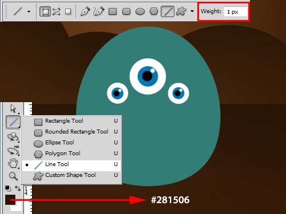Choose the Rectangle shape in options bar
The image size is (286, 214).
click(x=113, y=11)
